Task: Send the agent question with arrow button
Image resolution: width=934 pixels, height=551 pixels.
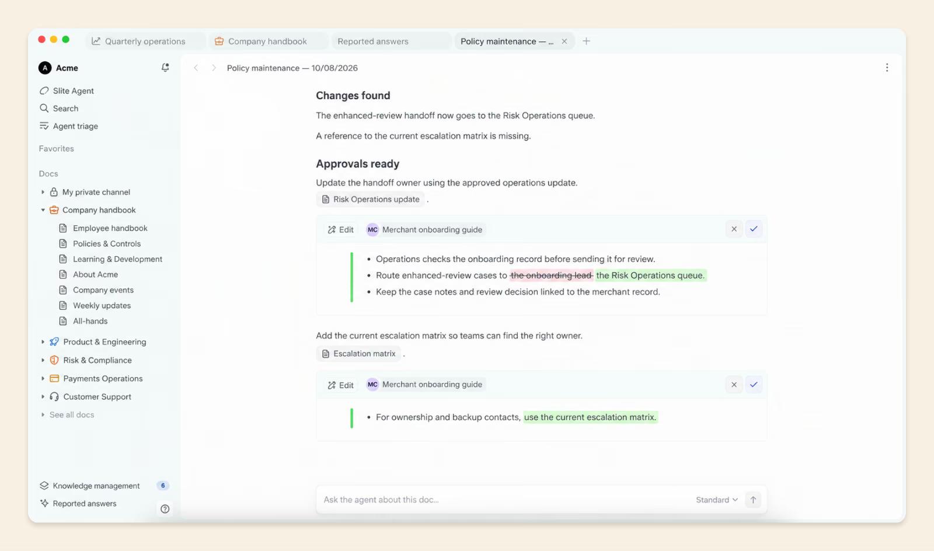Action: 753,500
